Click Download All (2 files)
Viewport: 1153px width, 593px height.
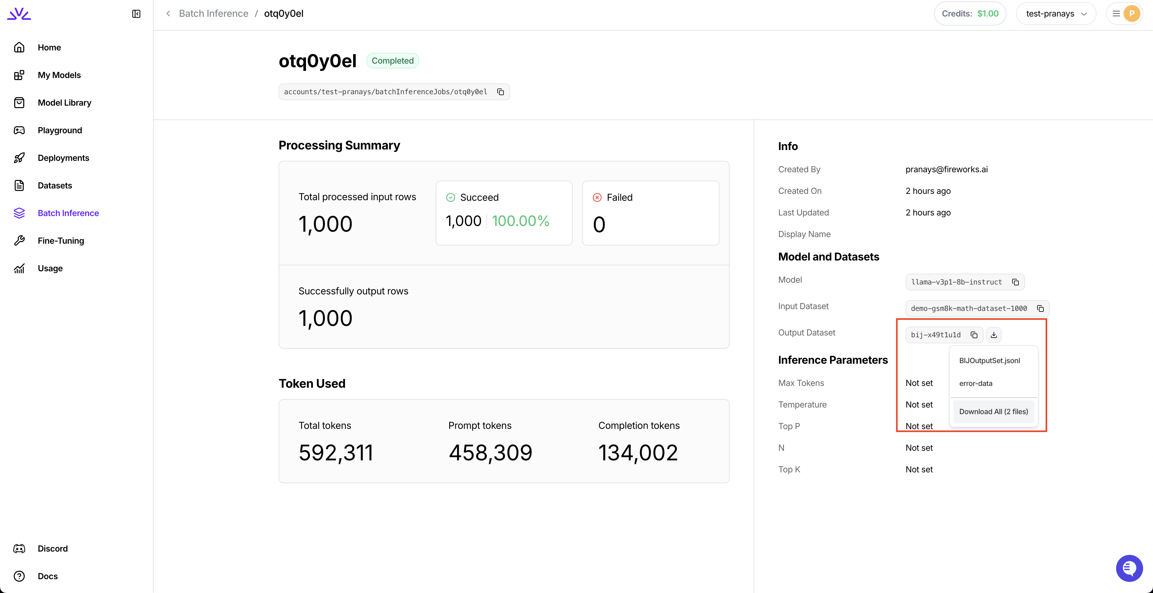point(993,411)
